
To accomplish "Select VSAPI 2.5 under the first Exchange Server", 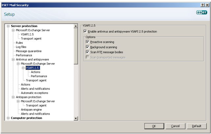I will click(27, 34).
